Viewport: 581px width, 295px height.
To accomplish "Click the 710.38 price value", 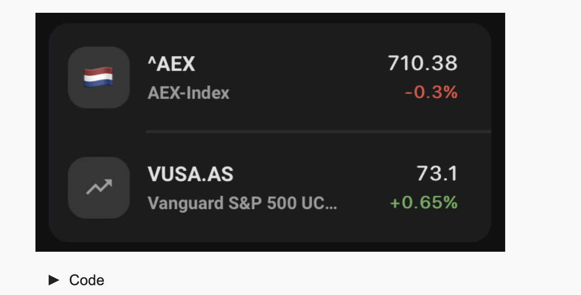I will point(422,63).
